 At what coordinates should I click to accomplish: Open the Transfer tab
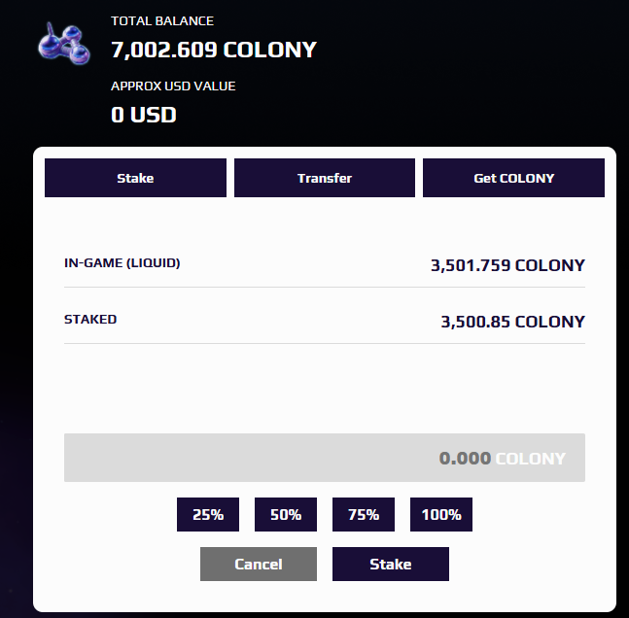(x=325, y=178)
